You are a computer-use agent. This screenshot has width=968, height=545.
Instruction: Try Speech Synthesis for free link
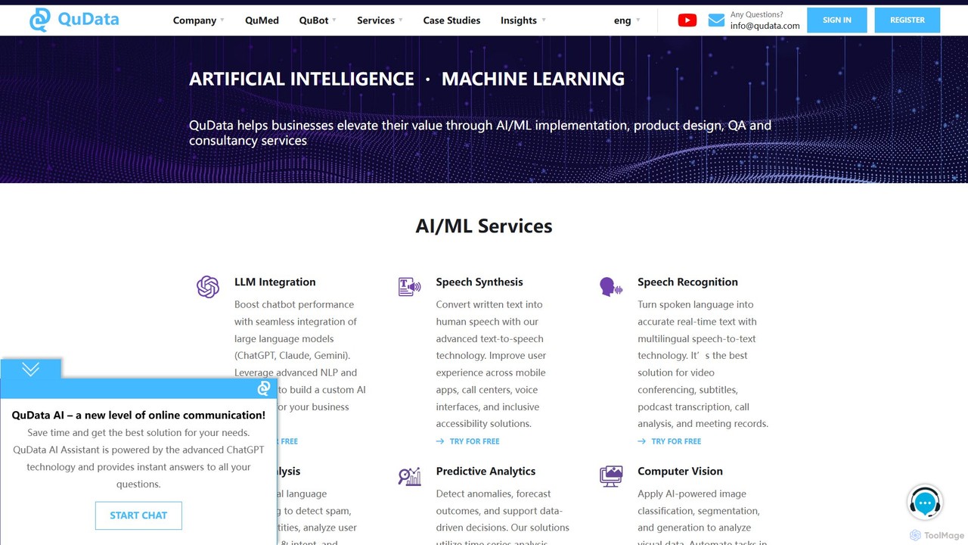pos(467,441)
